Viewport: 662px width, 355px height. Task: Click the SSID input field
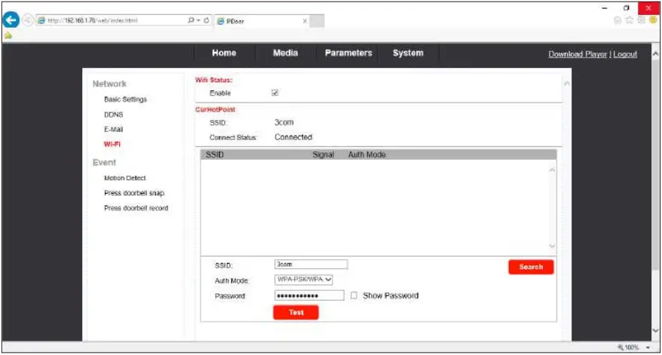click(x=311, y=265)
